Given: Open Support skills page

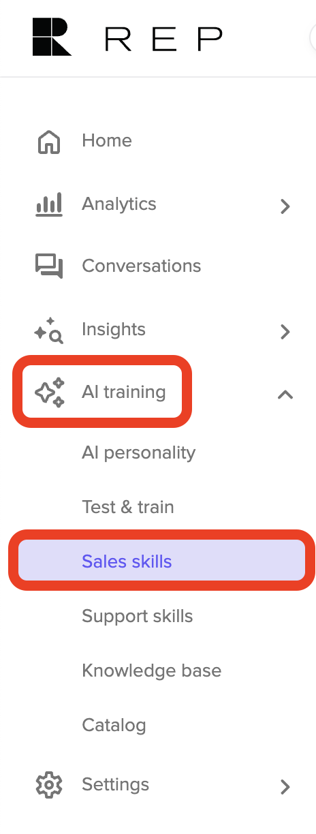Looking at the screenshot, I should (138, 617).
